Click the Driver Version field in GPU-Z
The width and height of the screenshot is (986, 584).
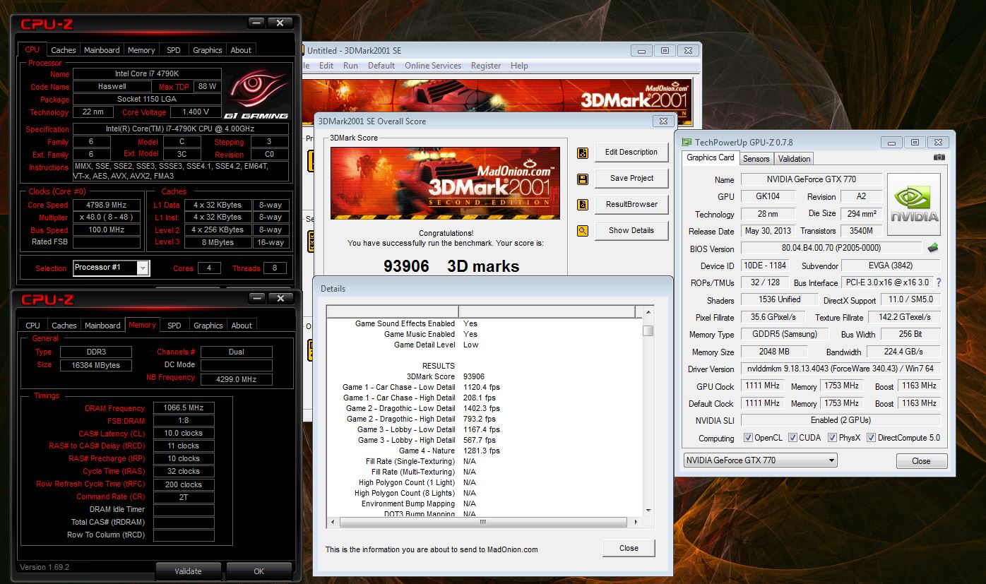[x=841, y=369]
